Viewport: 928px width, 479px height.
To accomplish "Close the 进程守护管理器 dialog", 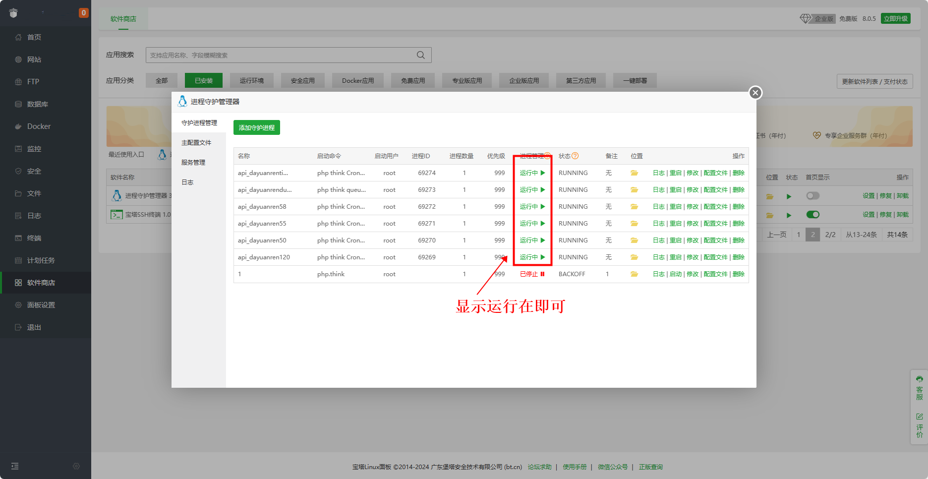I will (x=755, y=93).
